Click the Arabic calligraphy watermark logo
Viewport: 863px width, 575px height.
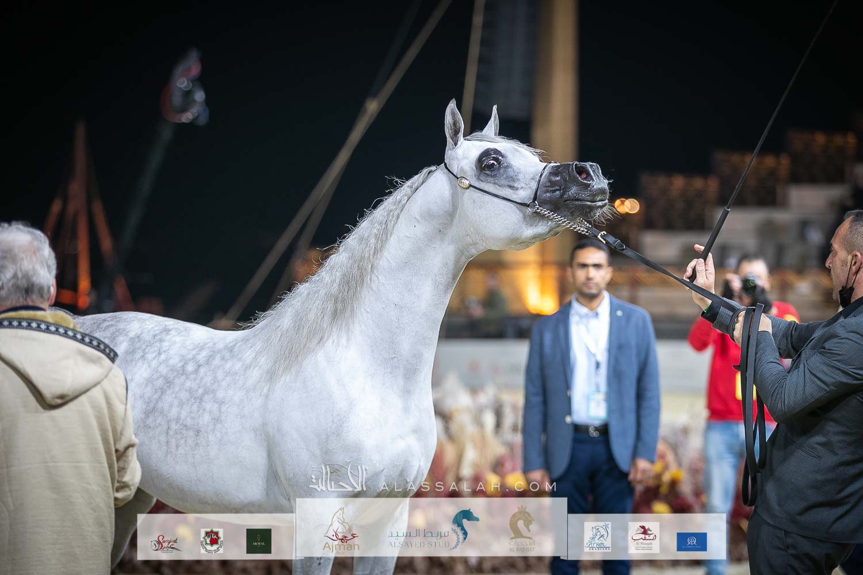338,480
